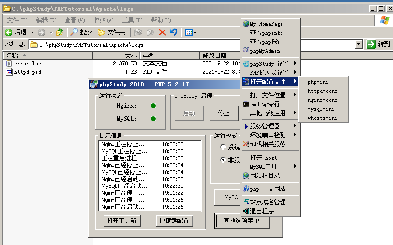Click the Nginx green status indicator
The image size is (393, 245).
pos(153,106)
